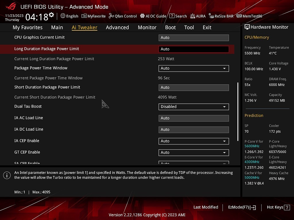Click Long Duration Package Power Limit field
The image size is (294, 220).
tap(194, 49)
